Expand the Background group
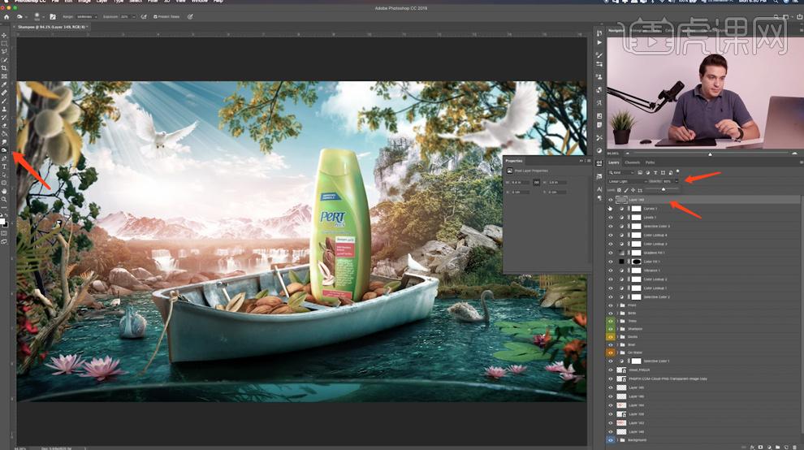 [x=618, y=439]
